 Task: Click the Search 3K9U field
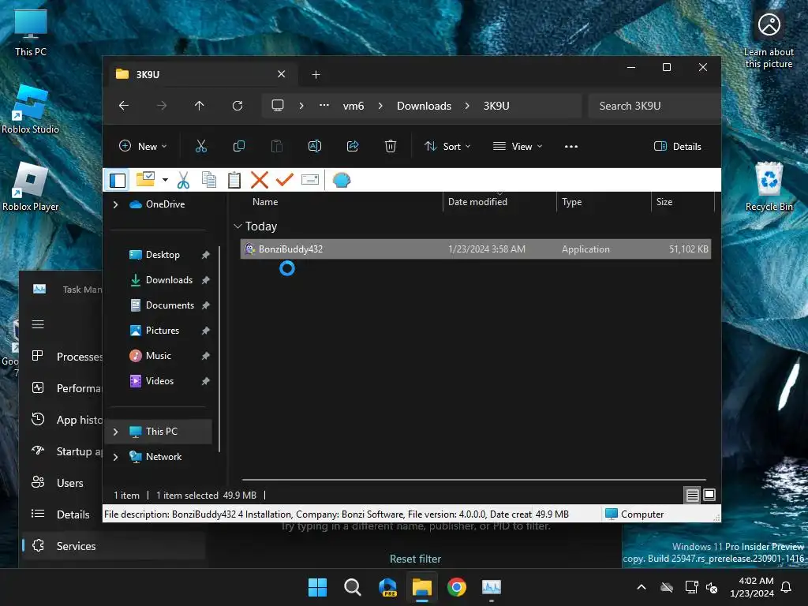pyautogui.click(x=653, y=106)
